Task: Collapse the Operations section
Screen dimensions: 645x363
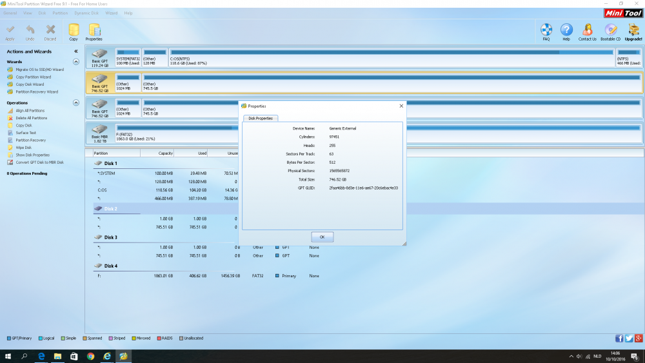Action: [x=76, y=103]
